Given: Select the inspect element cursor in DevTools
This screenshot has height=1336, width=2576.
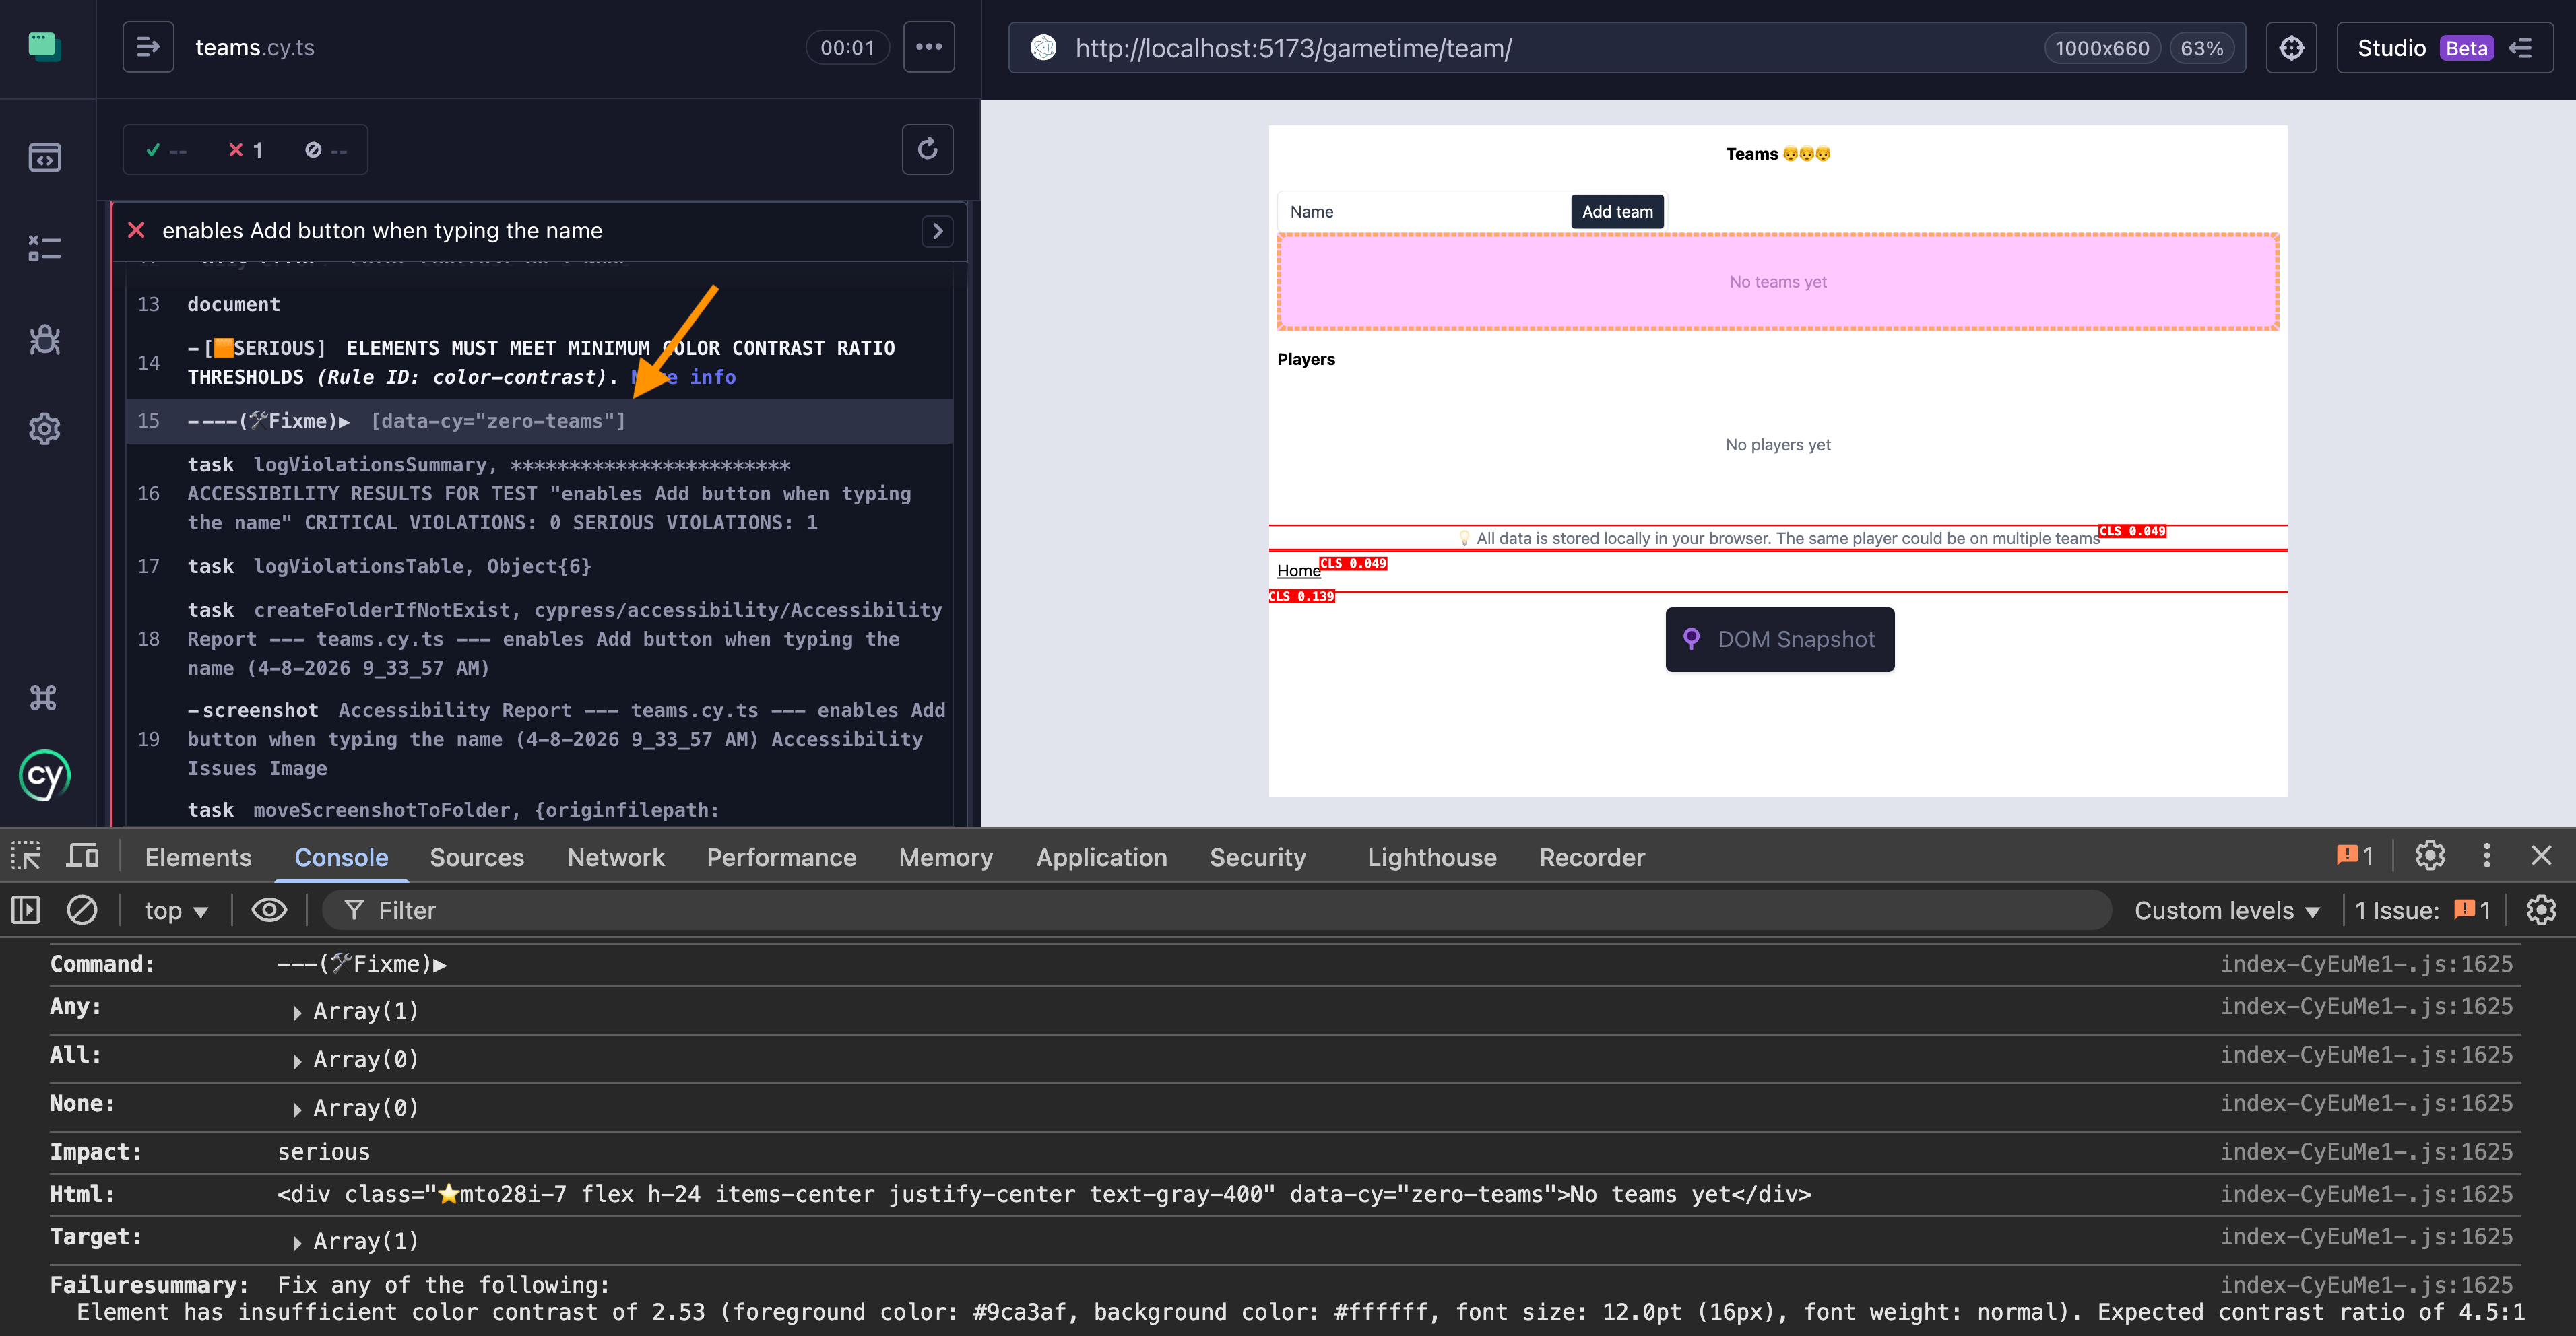Looking at the screenshot, I should (25, 855).
